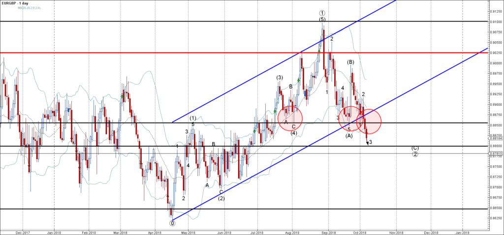This screenshot has width=504, height=235.
Task: Click the (3) wave label near July high
Action: tap(279, 78)
